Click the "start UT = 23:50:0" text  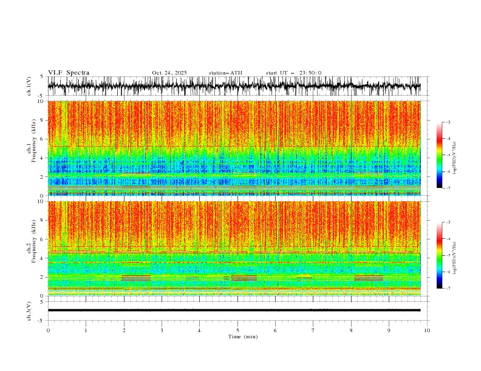[x=293, y=73]
